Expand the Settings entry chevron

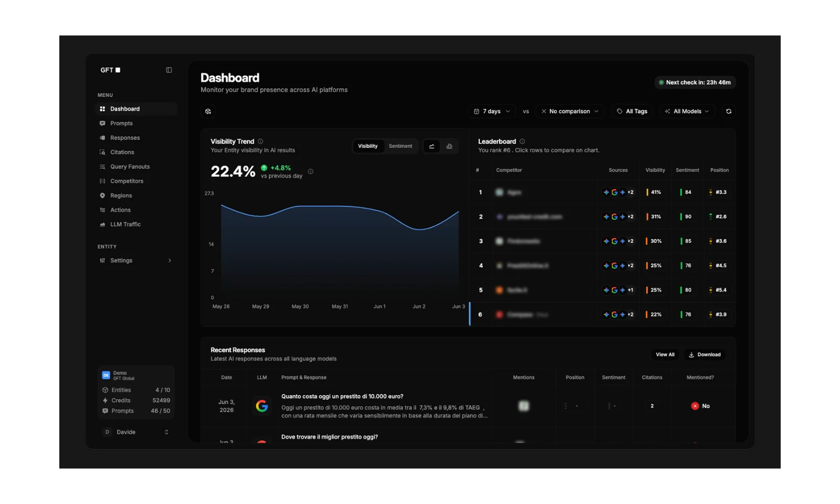pos(170,260)
